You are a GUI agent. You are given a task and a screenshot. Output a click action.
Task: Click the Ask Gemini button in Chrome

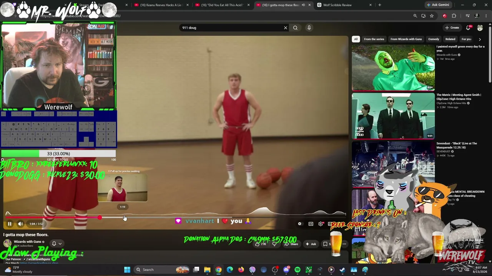[x=438, y=5]
